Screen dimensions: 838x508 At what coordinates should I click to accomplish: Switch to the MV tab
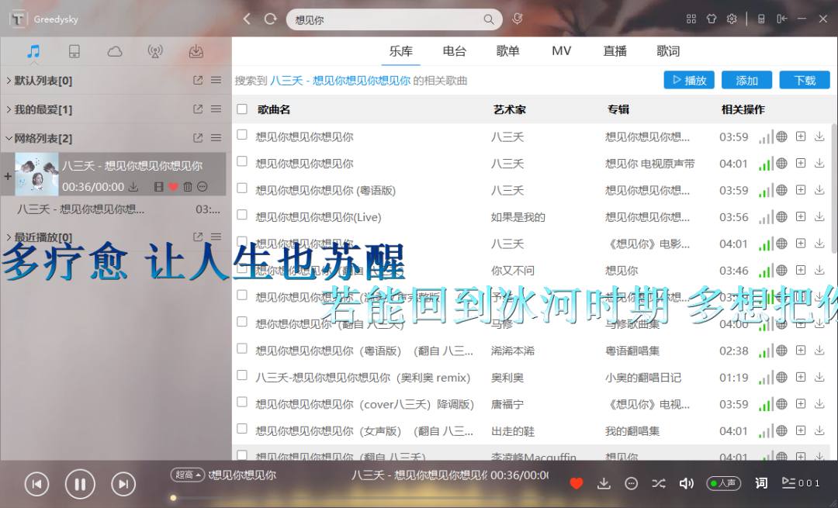tap(561, 51)
